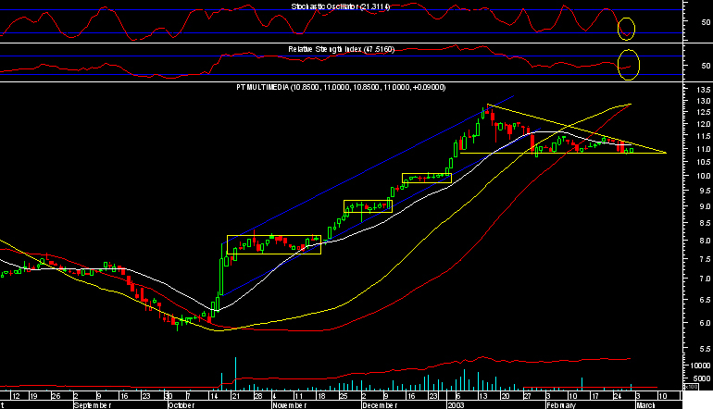Click the November month label

290,405
